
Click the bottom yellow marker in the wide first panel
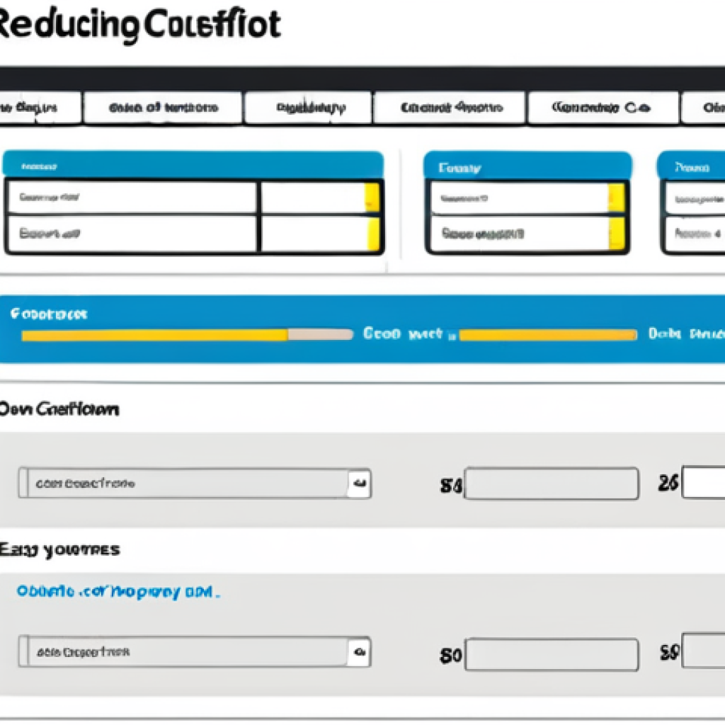373,234
